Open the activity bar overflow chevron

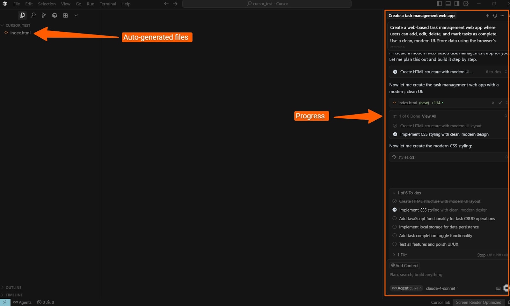pyautogui.click(x=76, y=15)
